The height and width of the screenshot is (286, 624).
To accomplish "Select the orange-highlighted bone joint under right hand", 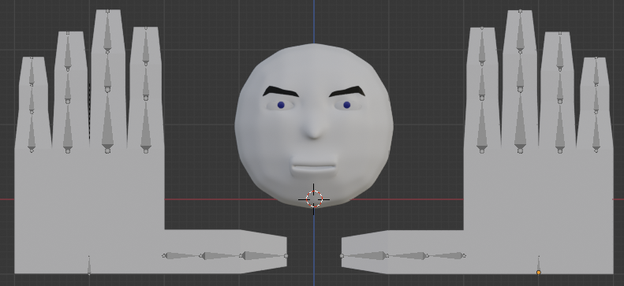I will pos(539,272).
